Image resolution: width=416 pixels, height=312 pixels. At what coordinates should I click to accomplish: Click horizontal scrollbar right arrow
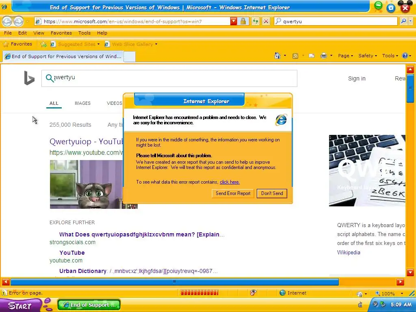(400, 282)
